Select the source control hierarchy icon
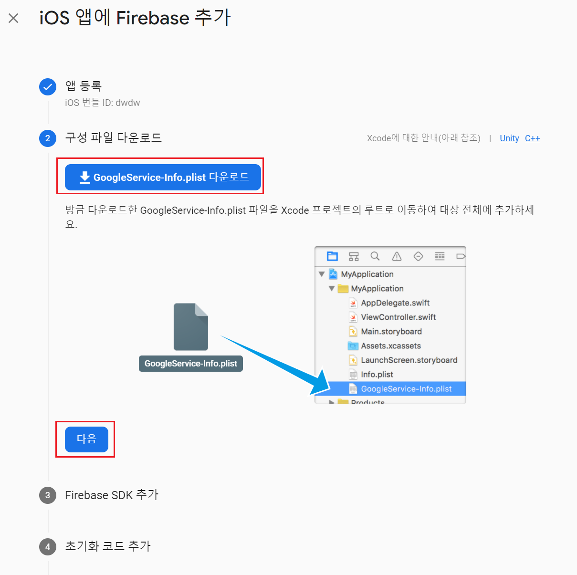This screenshot has width=577, height=575. point(354,256)
